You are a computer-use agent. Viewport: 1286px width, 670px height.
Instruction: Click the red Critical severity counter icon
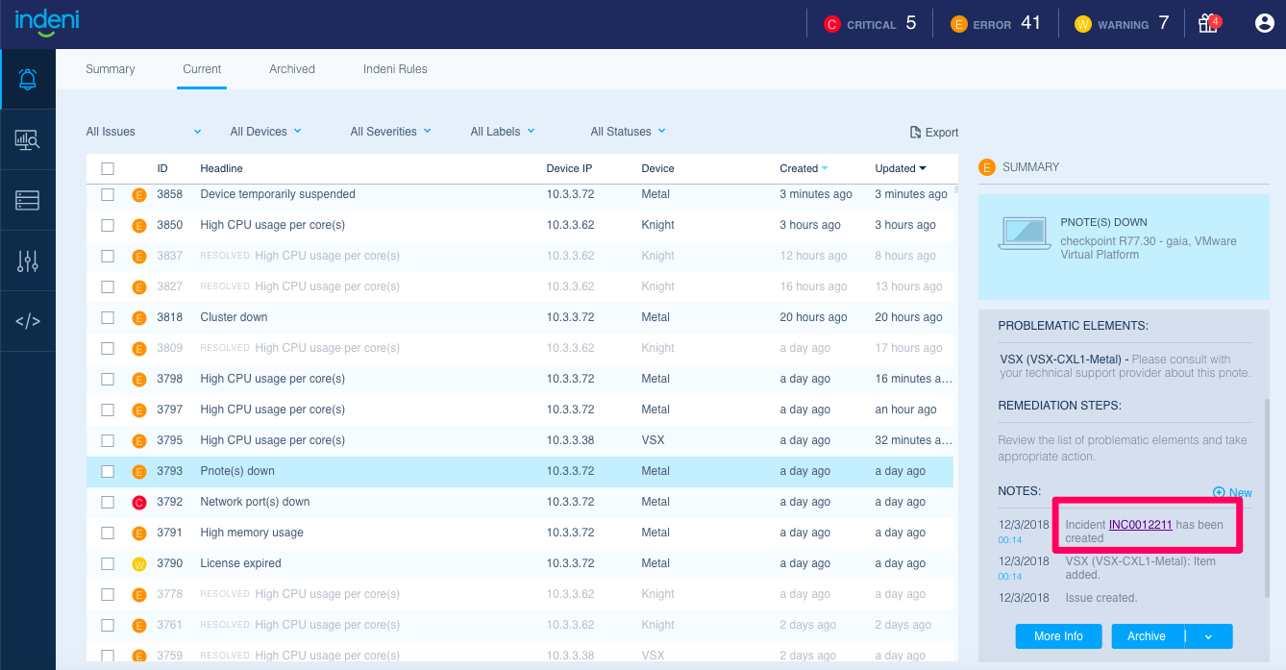tap(832, 24)
